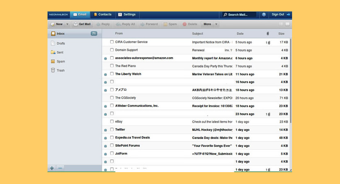Sort by the Size column header
The image size is (340, 184).
point(281,34)
